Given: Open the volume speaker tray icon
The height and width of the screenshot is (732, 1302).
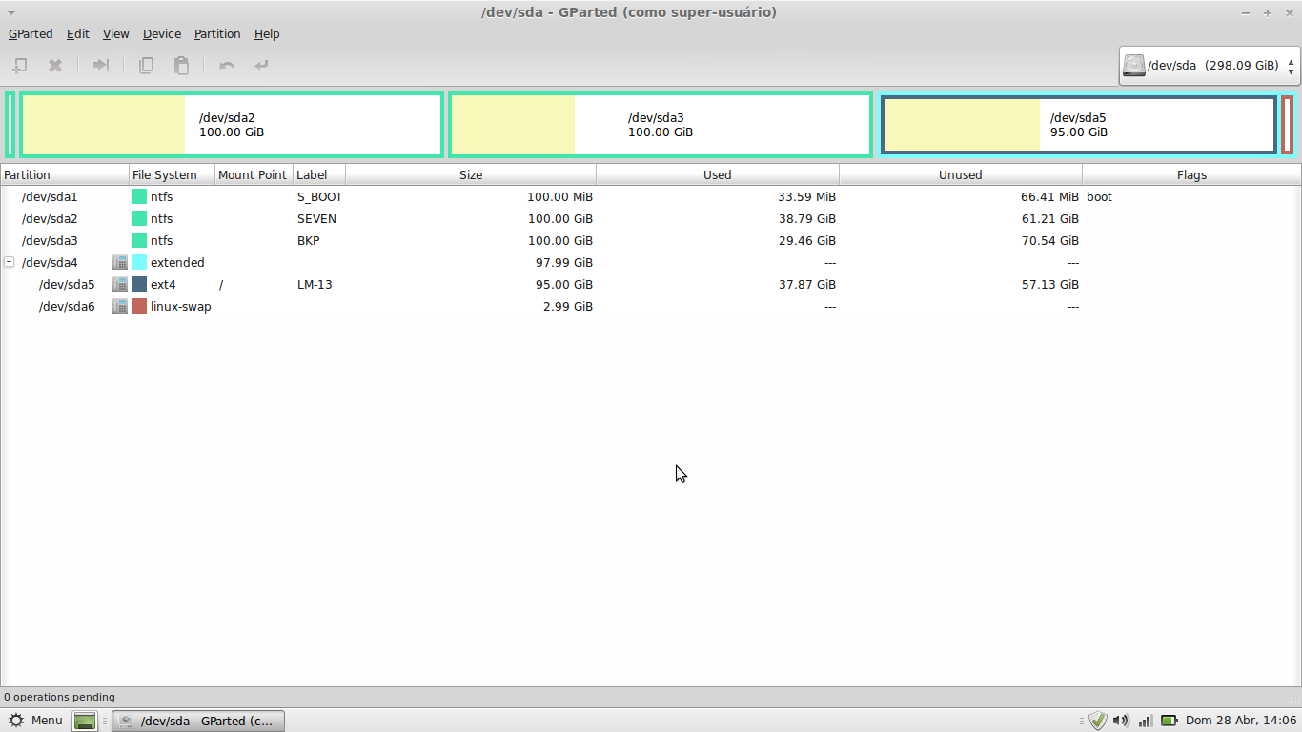Looking at the screenshot, I should tap(1121, 721).
